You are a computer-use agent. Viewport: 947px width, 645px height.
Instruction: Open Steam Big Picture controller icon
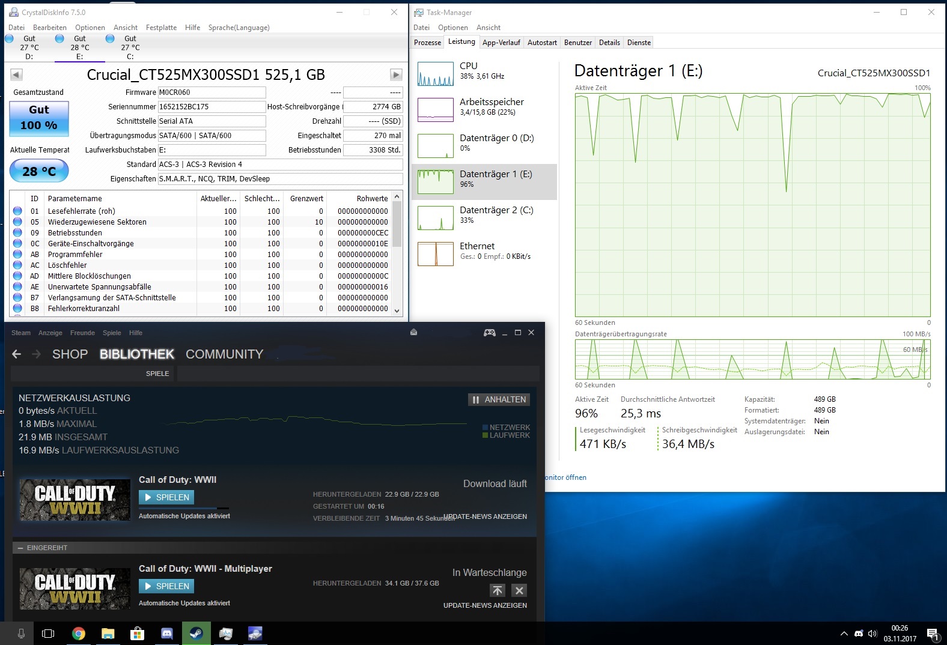tap(490, 333)
